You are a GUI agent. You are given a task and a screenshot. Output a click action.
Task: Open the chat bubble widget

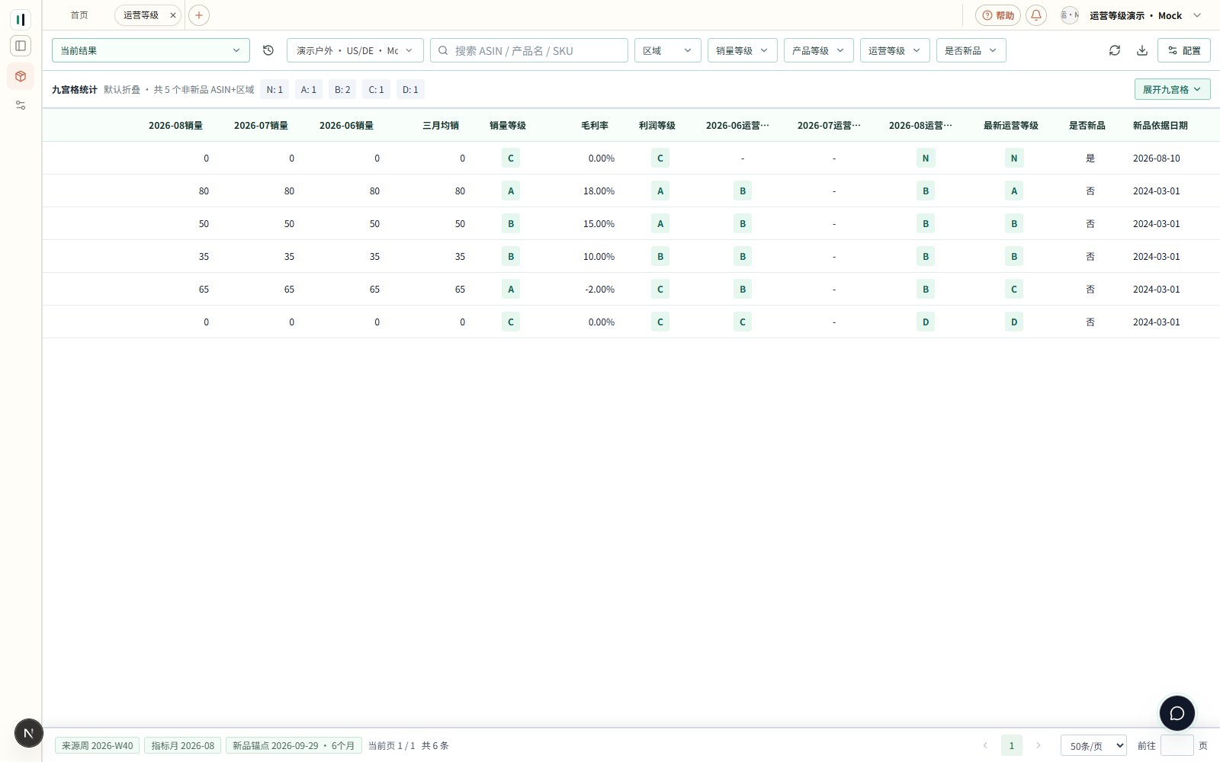click(x=1177, y=713)
